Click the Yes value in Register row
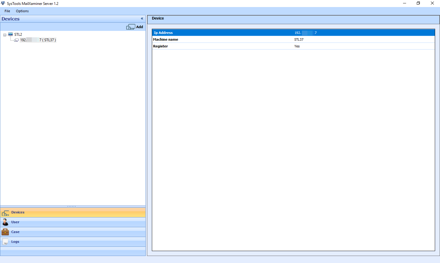 tap(297, 46)
